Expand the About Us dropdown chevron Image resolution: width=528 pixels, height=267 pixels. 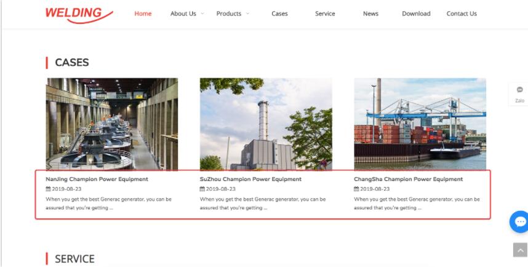(x=202, y=14)
